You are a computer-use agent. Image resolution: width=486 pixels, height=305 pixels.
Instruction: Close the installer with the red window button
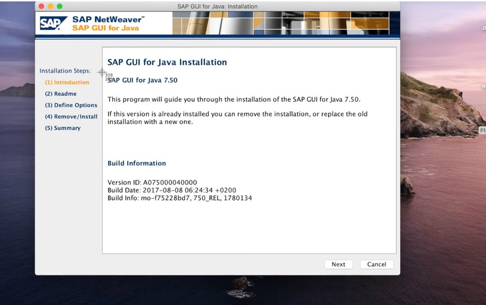coord(41,6)
